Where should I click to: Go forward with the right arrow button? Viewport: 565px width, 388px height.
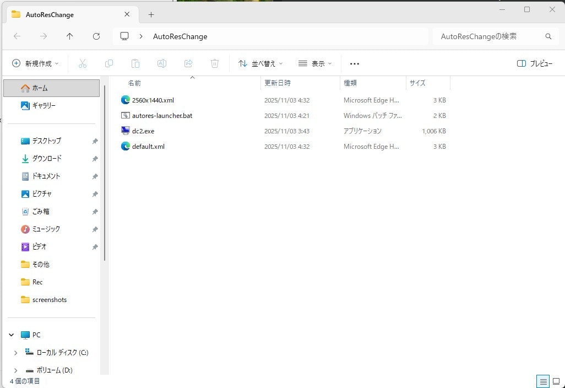[x=44, y=36]
